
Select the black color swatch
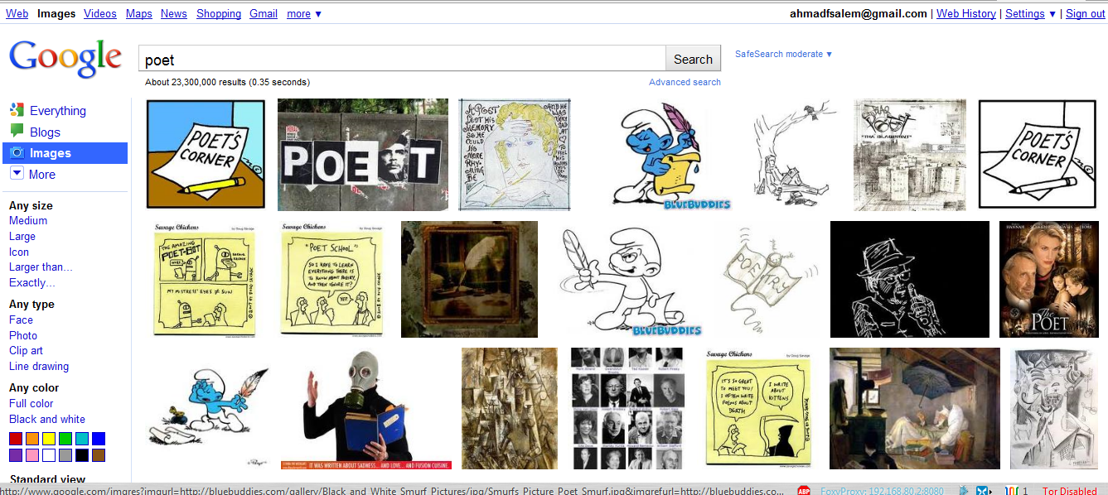click(82, 455)
